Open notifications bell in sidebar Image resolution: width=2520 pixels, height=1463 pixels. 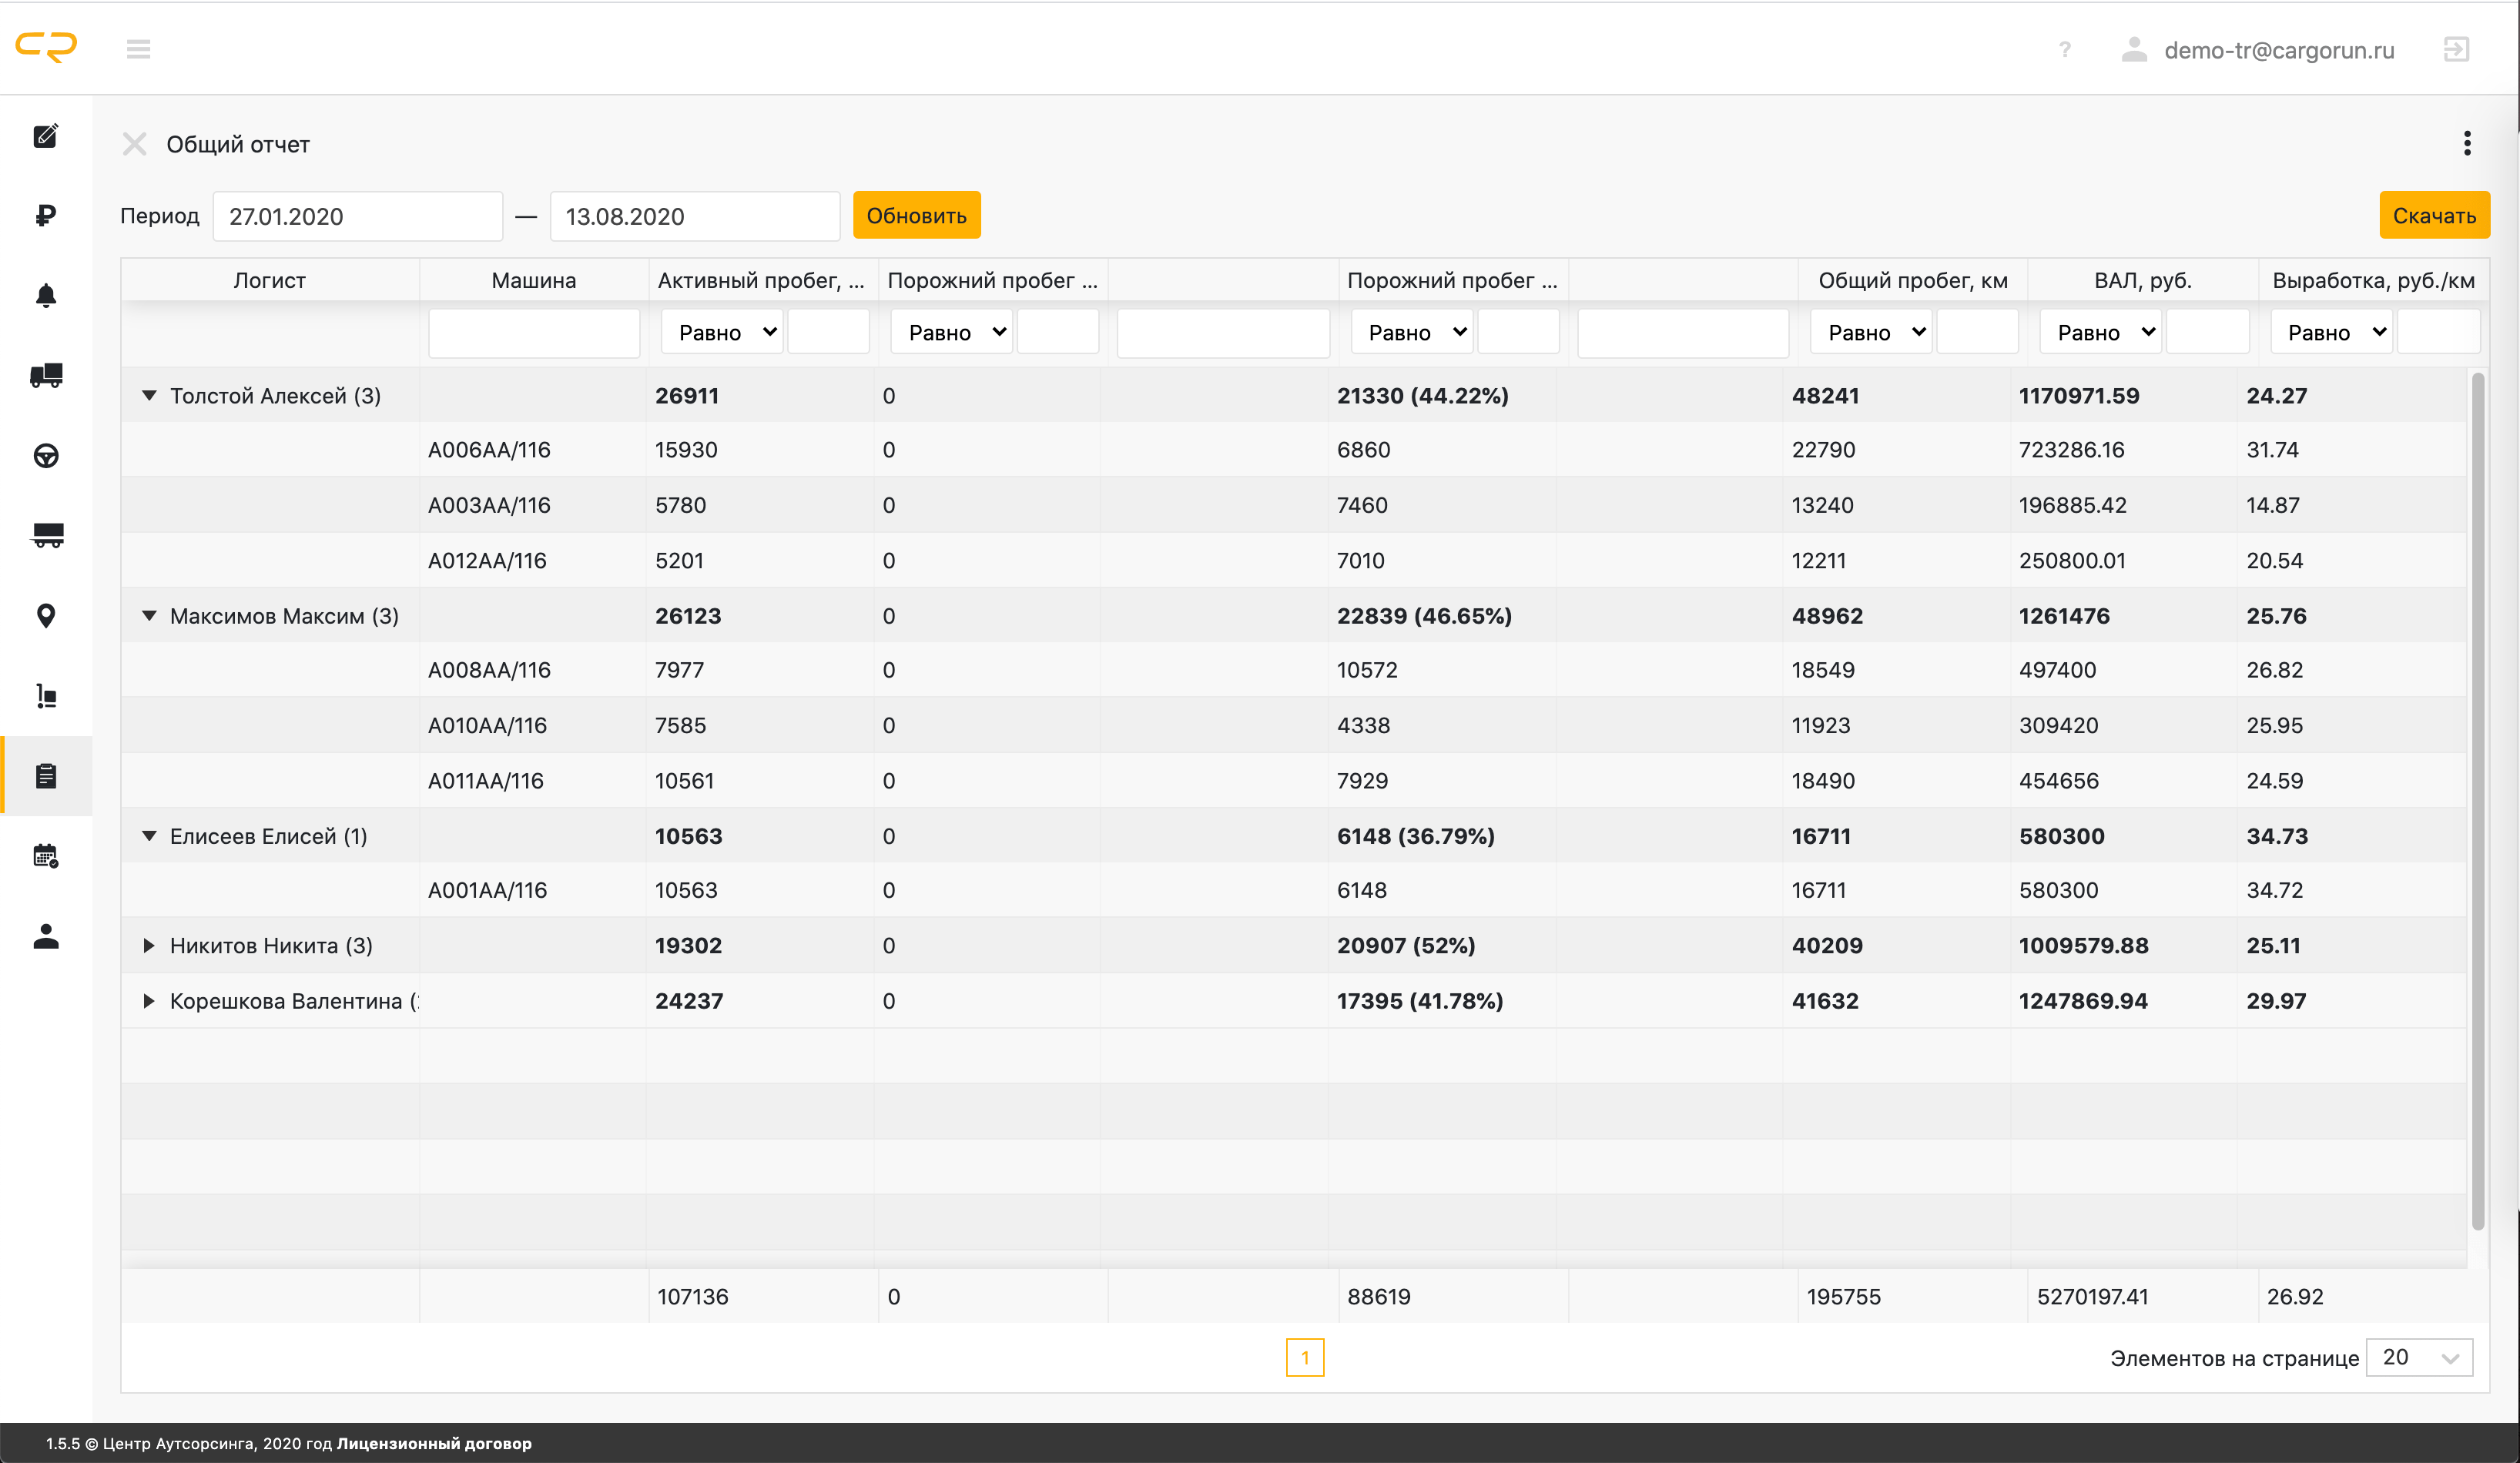pyautogui.click(x=46, y=296)
